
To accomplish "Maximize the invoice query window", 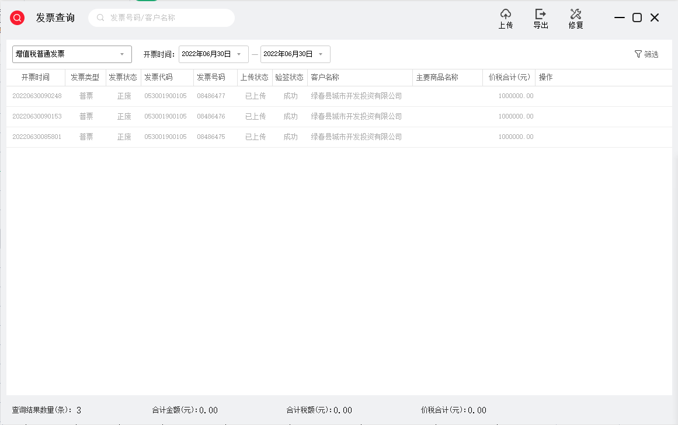I will tap(637, 18).
